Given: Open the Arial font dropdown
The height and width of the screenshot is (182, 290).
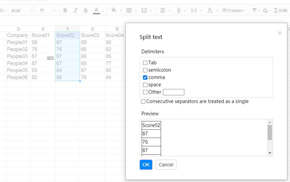Looking at the screenshot, I should (22, 11).
